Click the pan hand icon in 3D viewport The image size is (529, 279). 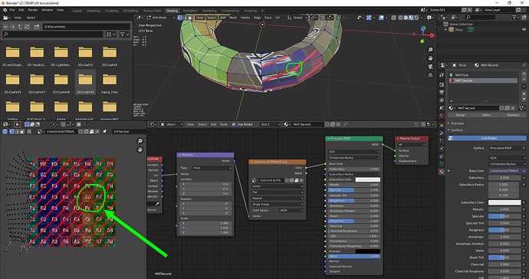430,58
